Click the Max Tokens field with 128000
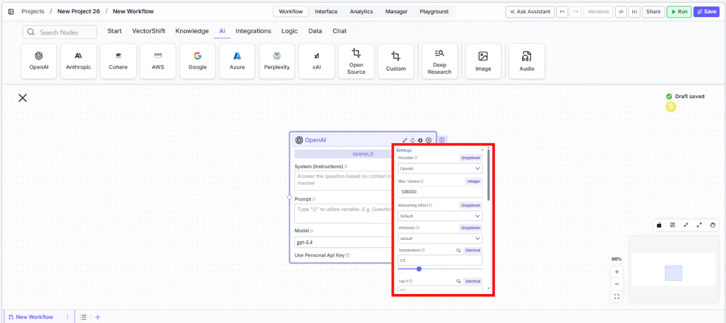The height and width of the screenshot is (323, 726). (440, 192)
